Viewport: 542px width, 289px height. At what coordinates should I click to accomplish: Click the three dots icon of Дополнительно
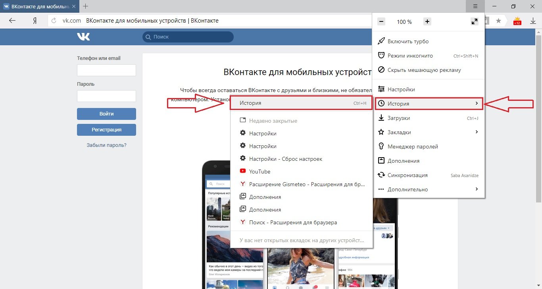click(x=381, y=189)
